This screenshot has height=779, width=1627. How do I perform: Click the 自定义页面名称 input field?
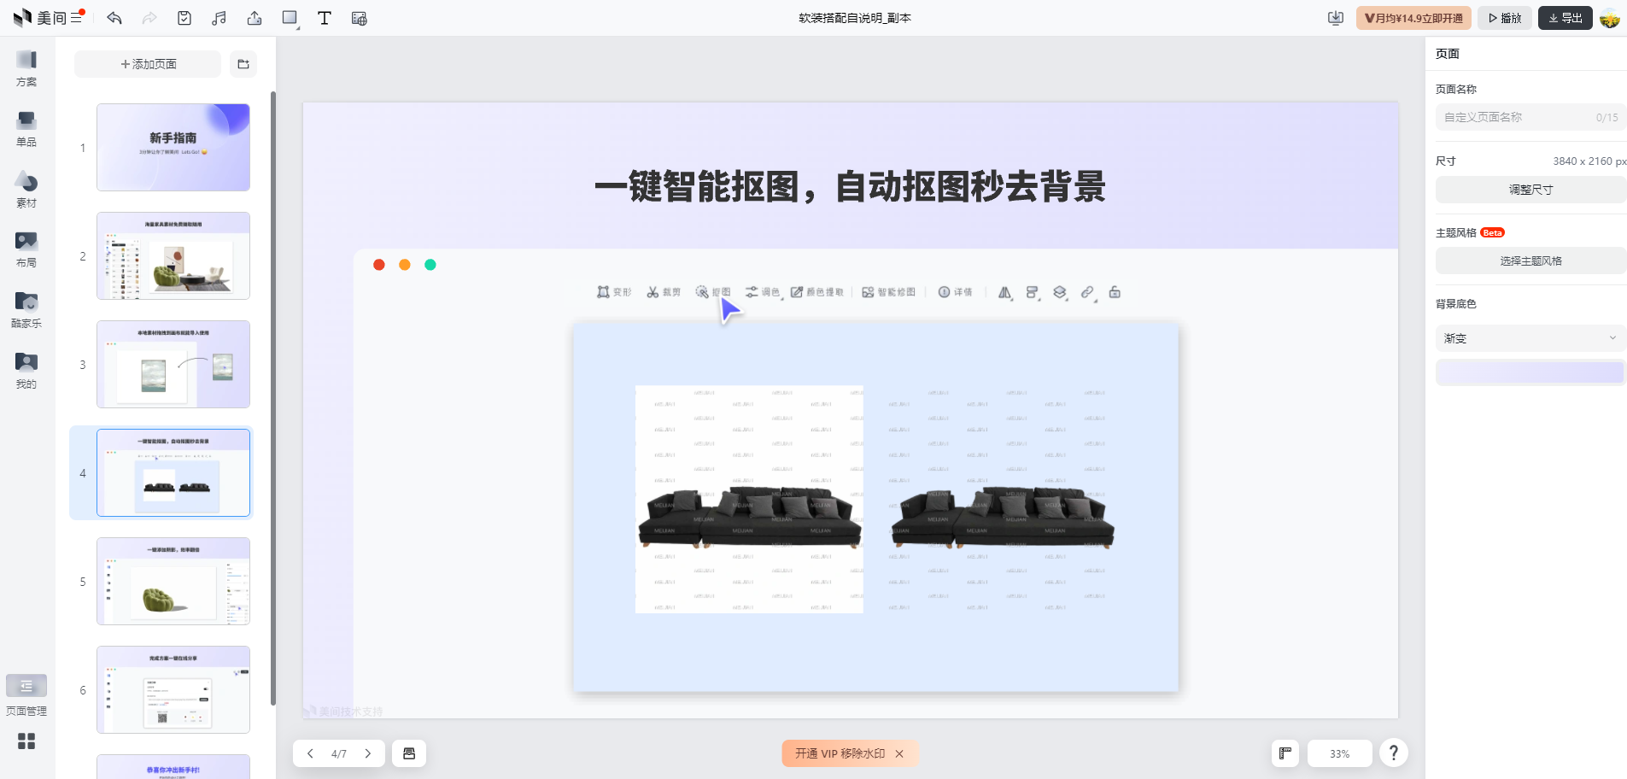coord(1530,117)
